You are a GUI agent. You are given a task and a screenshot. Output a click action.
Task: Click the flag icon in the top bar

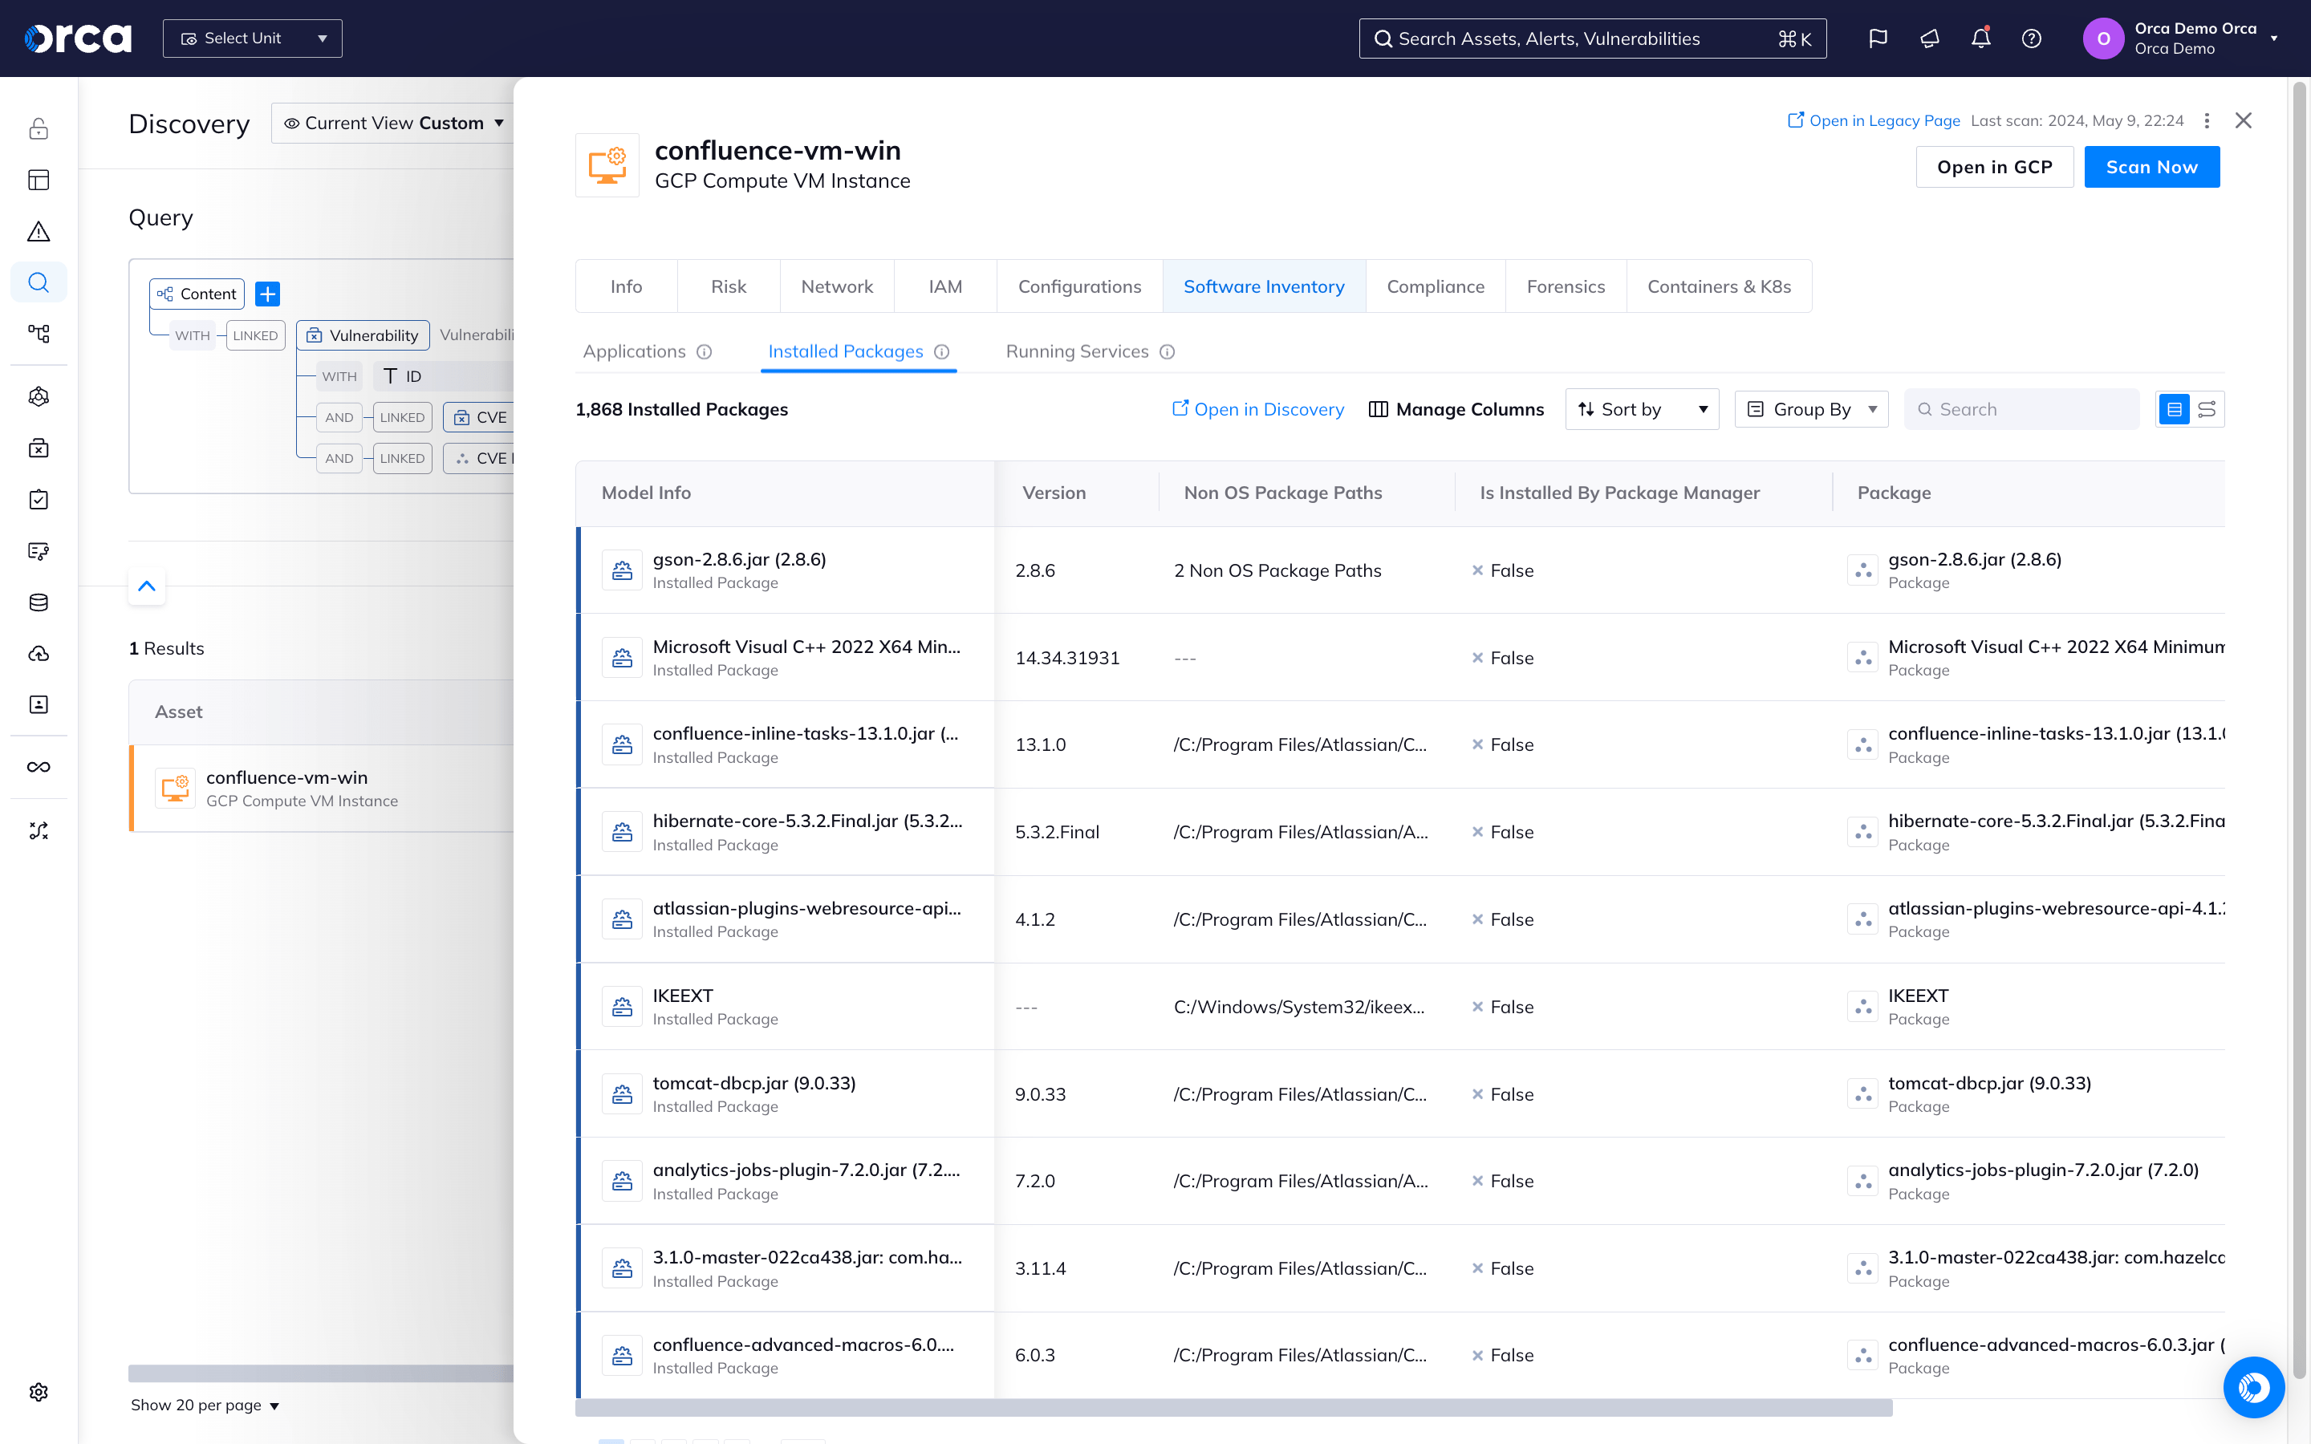tap(1878, 39)
